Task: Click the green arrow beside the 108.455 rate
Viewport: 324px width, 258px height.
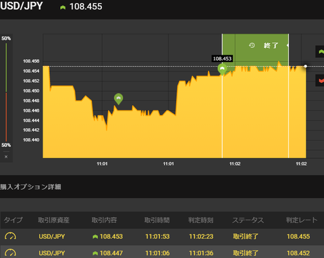Action: click(x=63, y=7)
